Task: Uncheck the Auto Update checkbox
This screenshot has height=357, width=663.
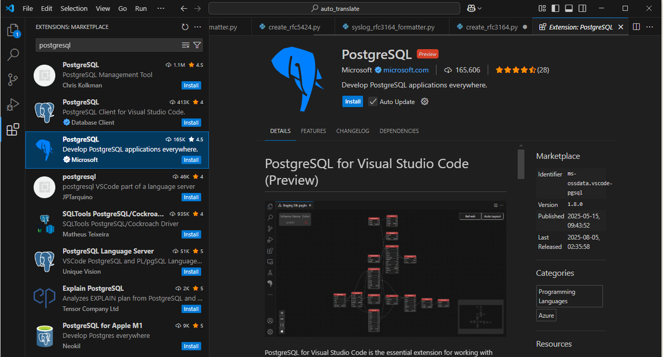Action: click(x=373, y=102)
